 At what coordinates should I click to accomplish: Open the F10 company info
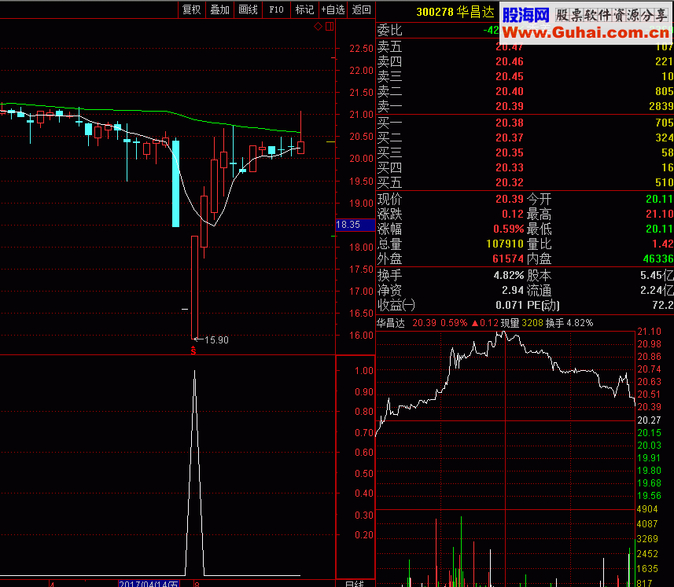point(276,9)
